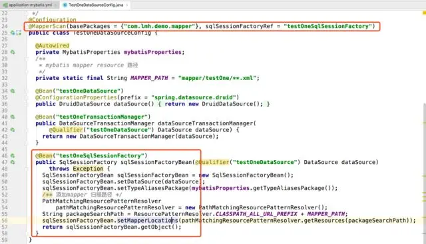Click the highlighted Exception word on line 48

click(x=88, y=169)
